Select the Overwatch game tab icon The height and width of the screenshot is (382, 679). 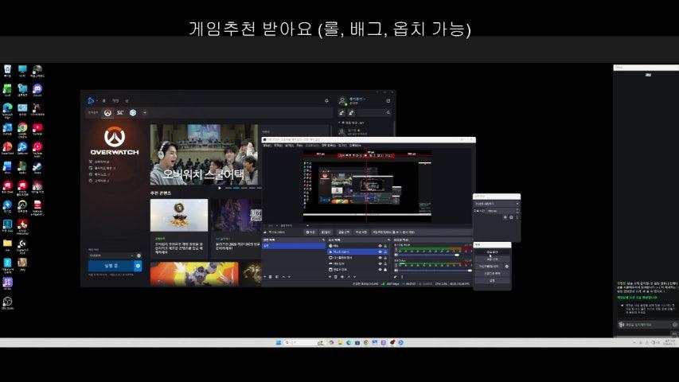point(107,112)
